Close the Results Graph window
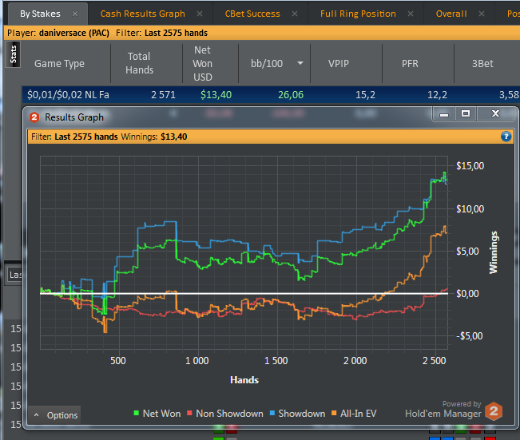Screen dimensions: 520x440 tap(495, 114)
